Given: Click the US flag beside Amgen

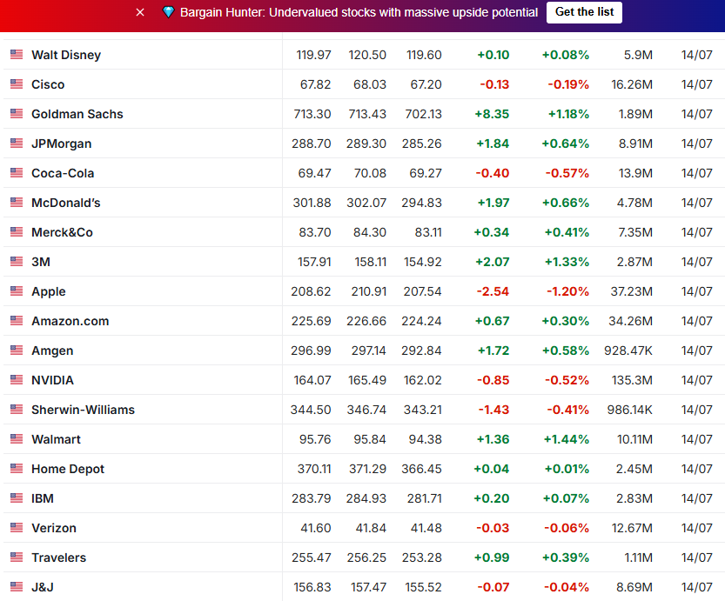Looking at the screenshot, I should click(17, 351).
